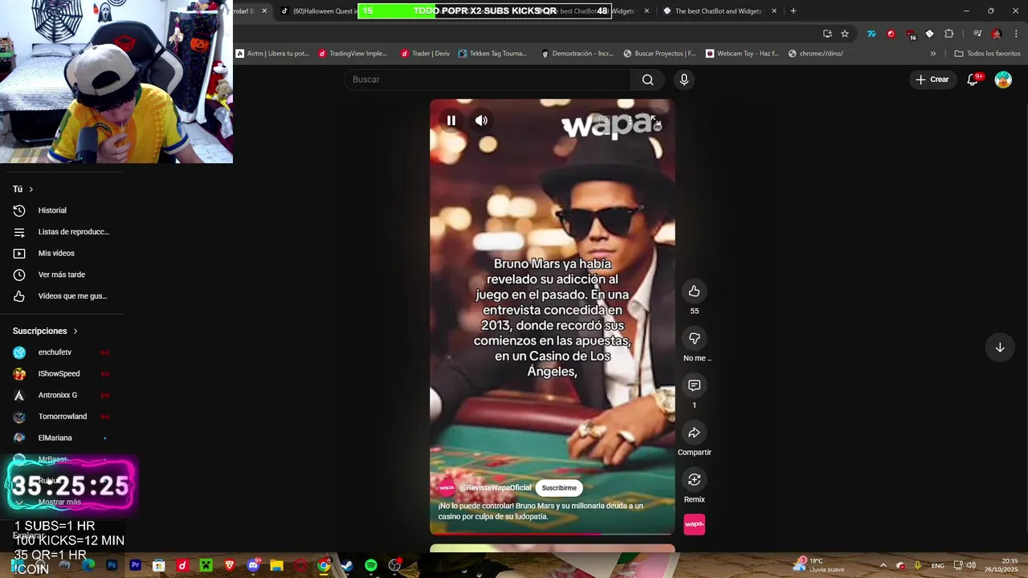Viewport: 1028px width, 578px height.
Task: Open the Wapa sound thumbnail beside video
Action: coord(694,524)
